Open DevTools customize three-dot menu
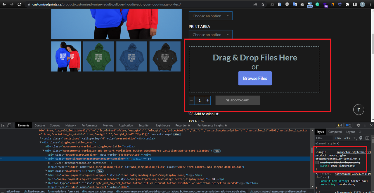Image resolution: width=374 pixels, height=193 pixels. coord(365,125)
